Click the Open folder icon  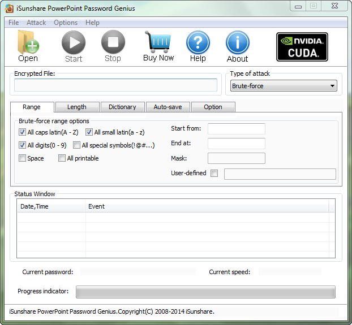28,42
